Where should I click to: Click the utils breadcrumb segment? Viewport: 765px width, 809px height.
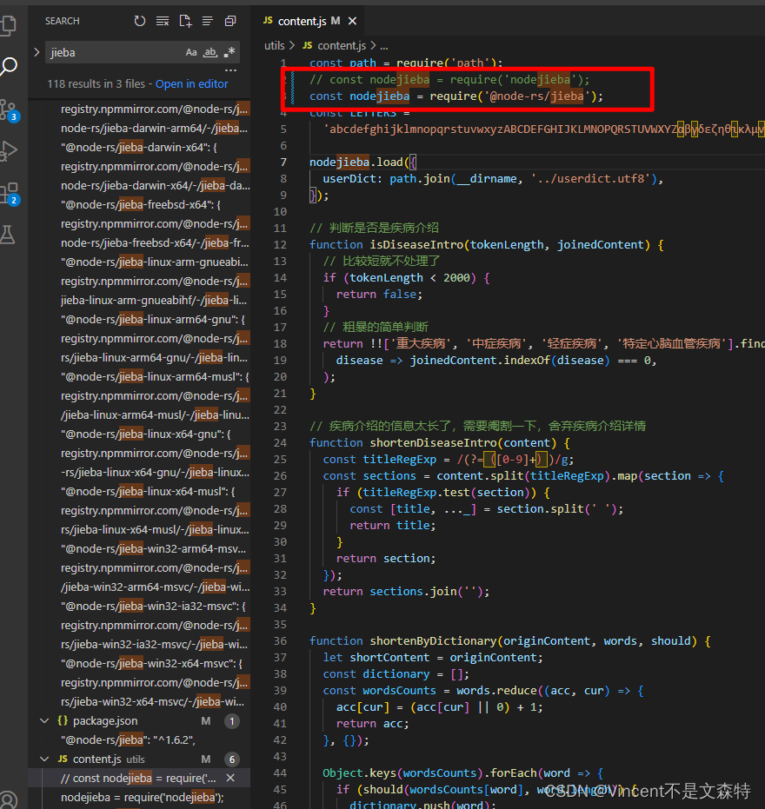(x=274, y=45)
